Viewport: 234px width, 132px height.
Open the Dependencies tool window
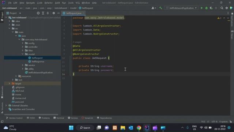click(104, 118)
